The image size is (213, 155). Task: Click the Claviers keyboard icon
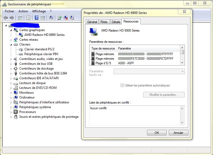[x=16, y=44]
